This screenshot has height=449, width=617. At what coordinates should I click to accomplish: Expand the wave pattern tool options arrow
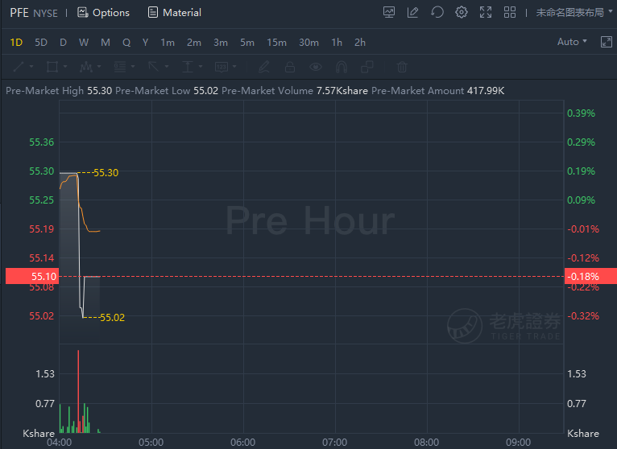99,67
